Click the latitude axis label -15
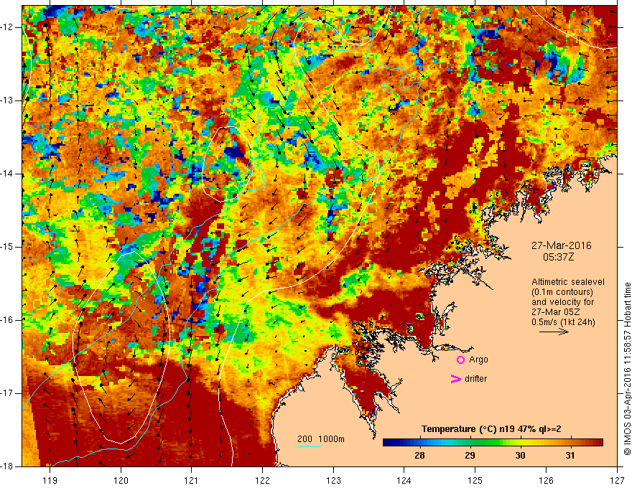632x488 pixels. pos(7,247)
